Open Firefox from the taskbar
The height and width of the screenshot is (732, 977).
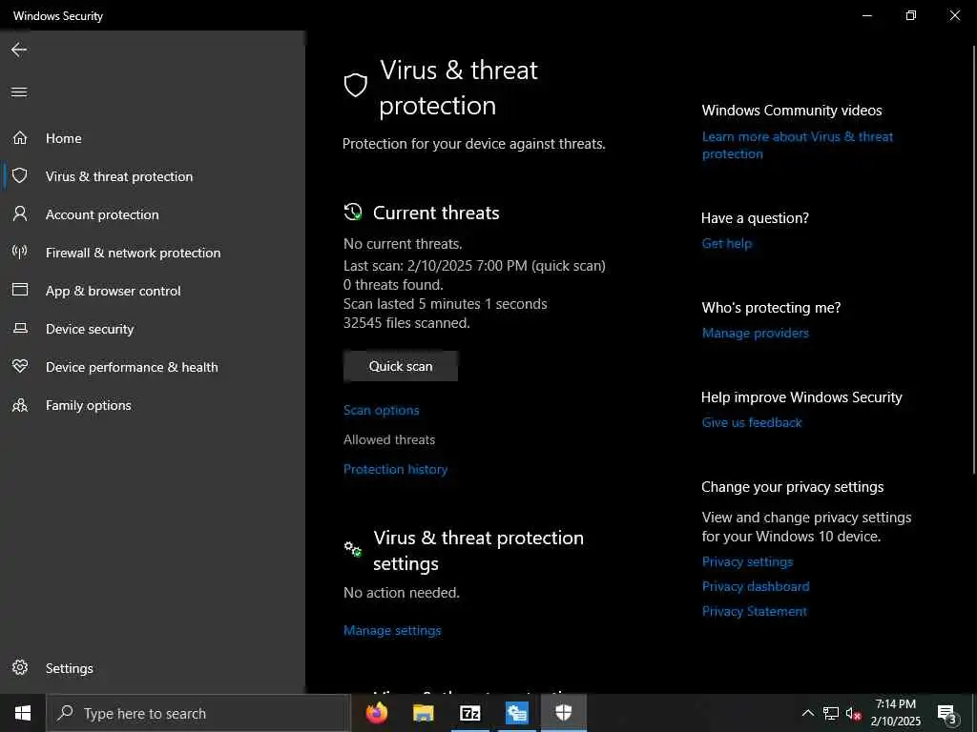point(377,713)
